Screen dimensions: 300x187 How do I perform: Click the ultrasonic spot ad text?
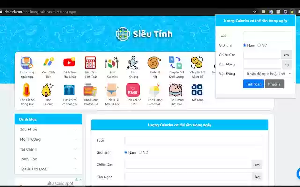click(x=60, y=183)
